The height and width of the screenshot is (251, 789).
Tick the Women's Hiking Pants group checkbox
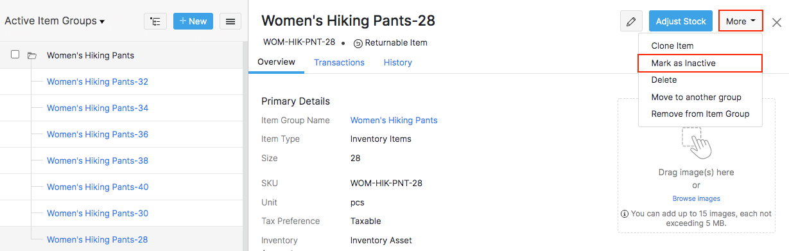[x=15, y=55]
